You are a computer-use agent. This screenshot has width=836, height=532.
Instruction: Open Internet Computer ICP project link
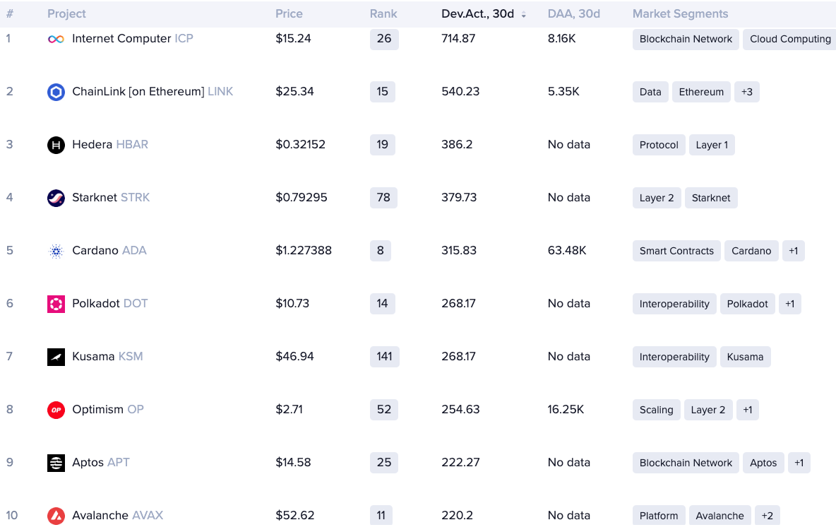pyautogui.click(x=132, y=38)
